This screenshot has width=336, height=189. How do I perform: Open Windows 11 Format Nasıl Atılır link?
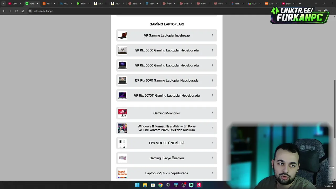click(167, 128)
